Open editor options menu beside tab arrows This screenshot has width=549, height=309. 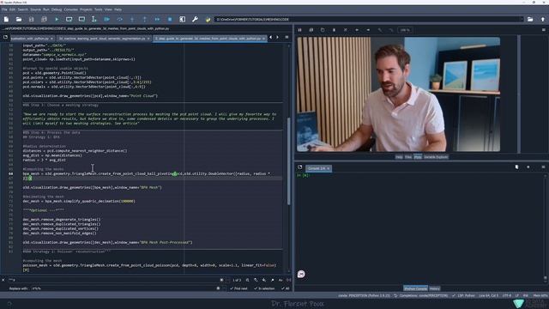tap(287, 37)
